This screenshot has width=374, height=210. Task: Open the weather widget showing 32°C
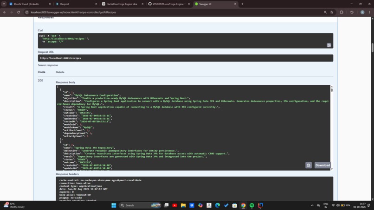pos(14,205)
